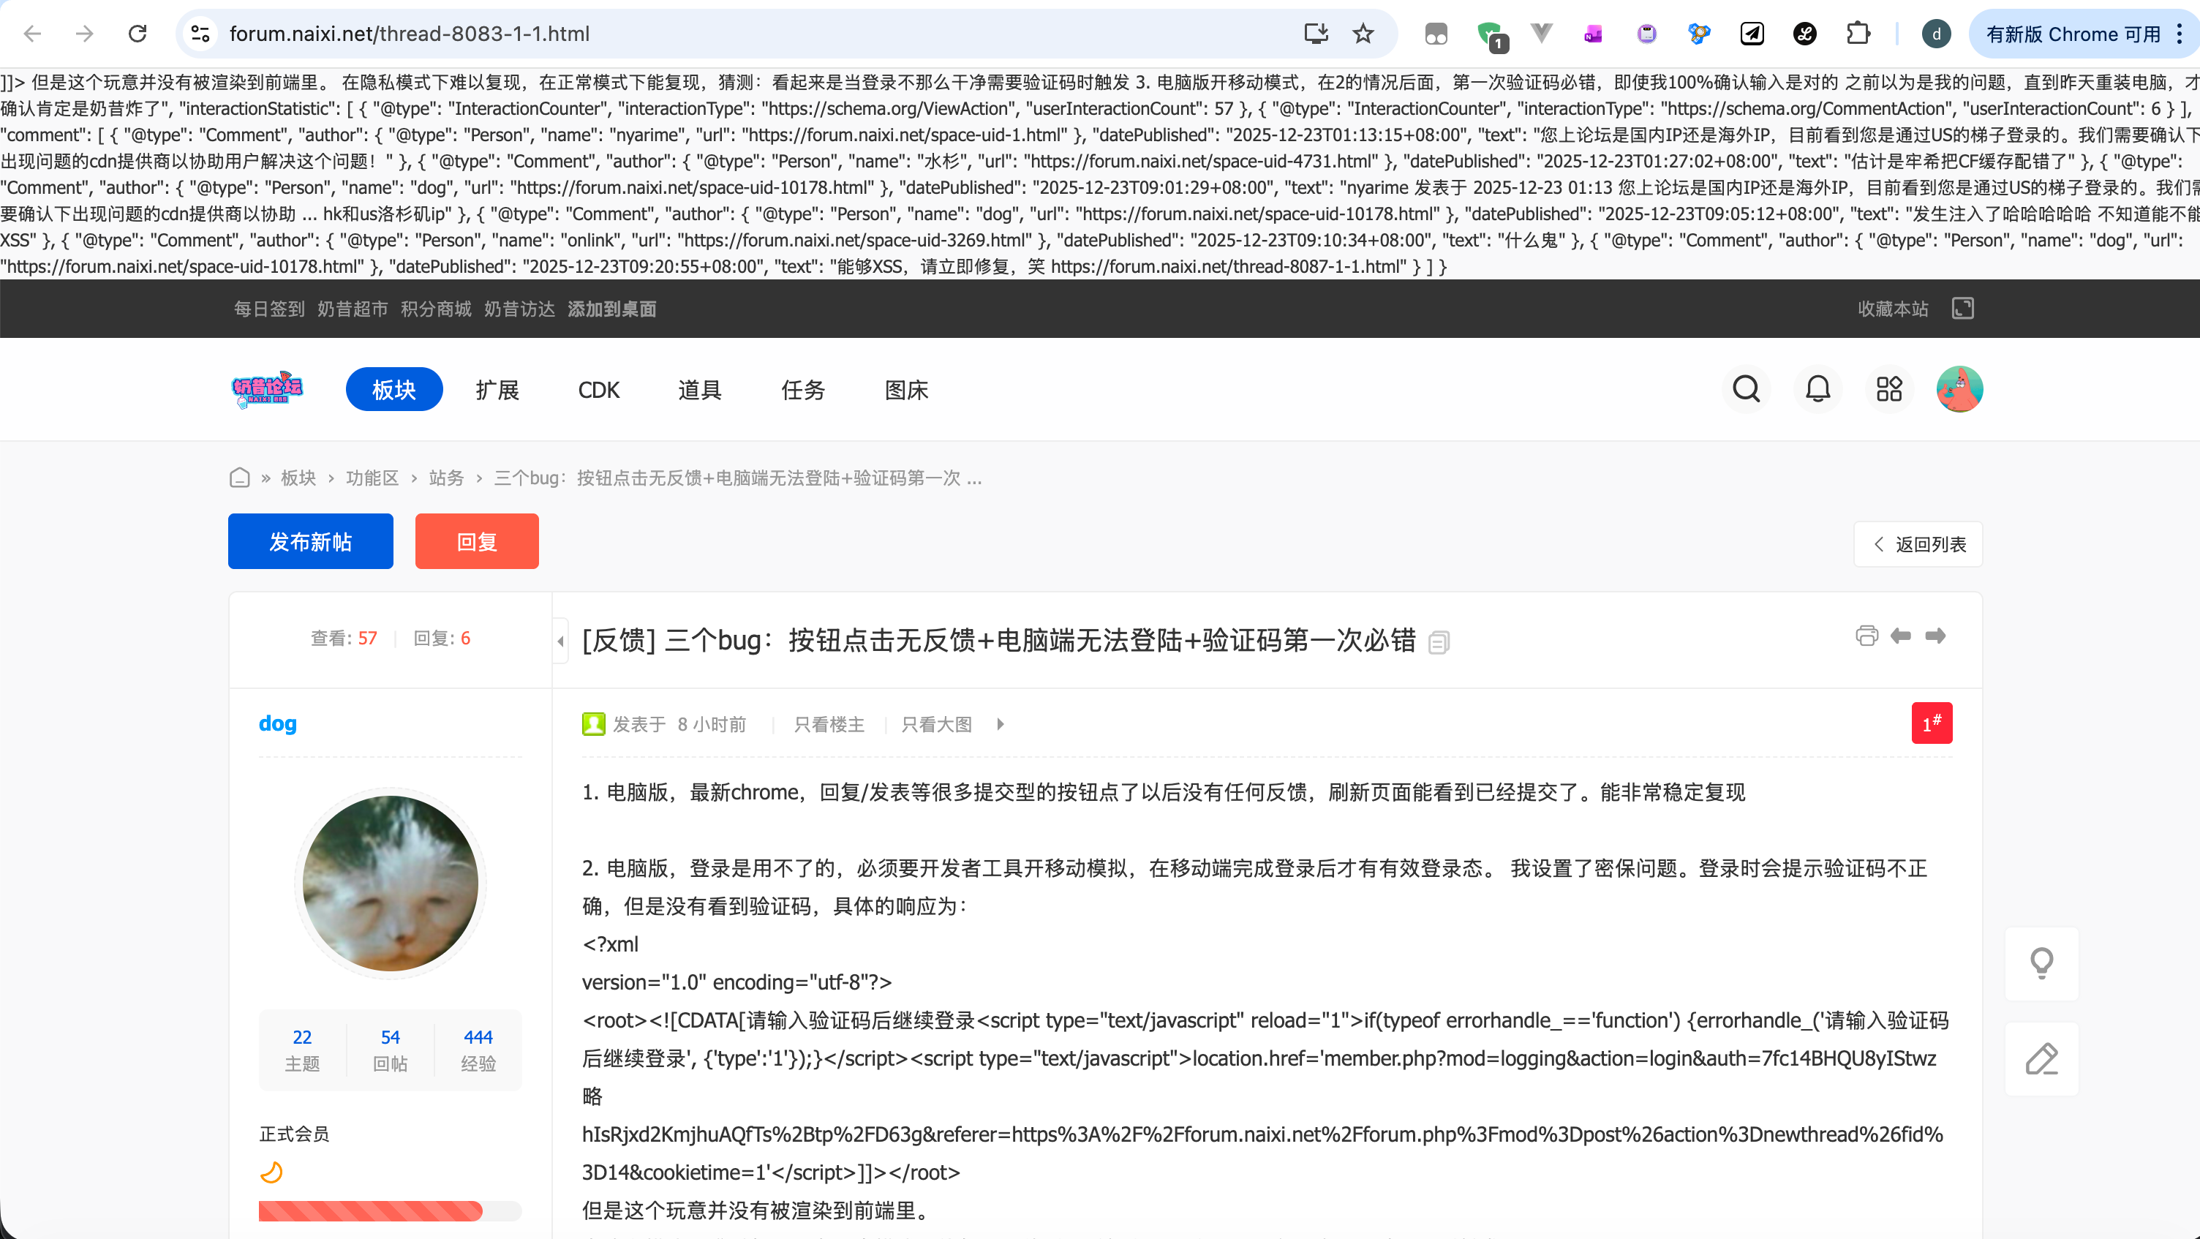Screen dimensions: 2200x1239
Task: Print the thread using the printer icon
Action: point(1867,636)
